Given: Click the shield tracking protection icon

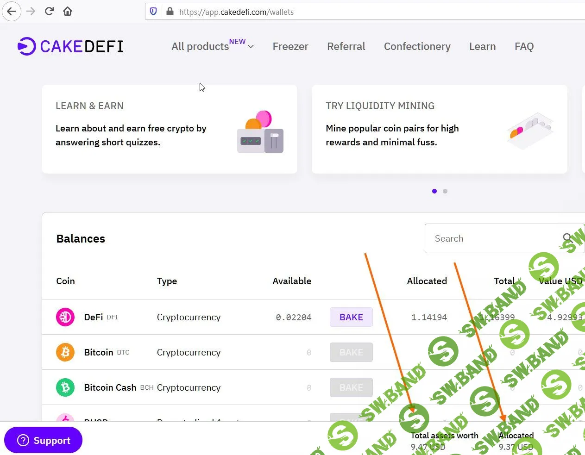Looking at the screenshot, I should pos(153,12).
